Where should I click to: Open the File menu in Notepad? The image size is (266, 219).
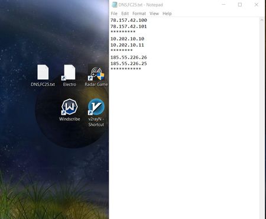[114, 14]
